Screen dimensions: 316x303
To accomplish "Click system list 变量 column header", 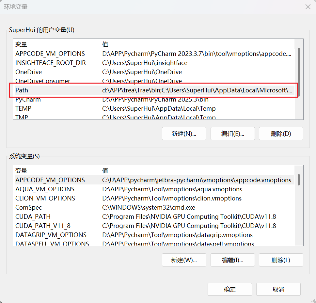I will tap(57, 170).
